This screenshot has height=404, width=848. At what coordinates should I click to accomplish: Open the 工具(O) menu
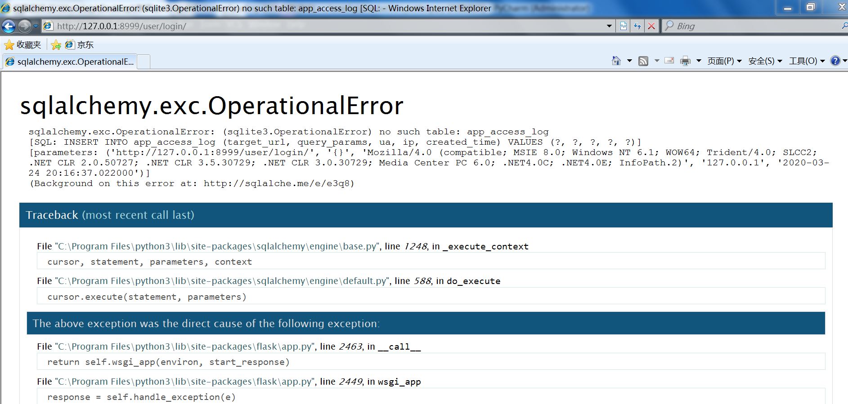pos(807,61)
